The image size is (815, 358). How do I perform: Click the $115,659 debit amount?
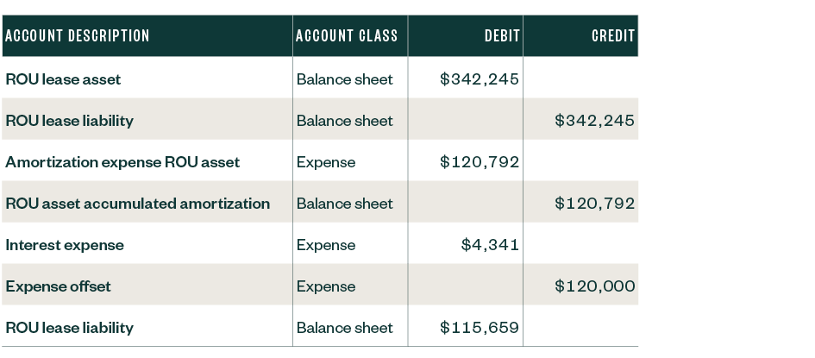point(480,328)
